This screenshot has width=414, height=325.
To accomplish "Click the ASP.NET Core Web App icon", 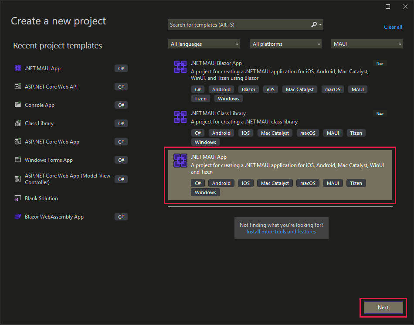I will point(18,142).
